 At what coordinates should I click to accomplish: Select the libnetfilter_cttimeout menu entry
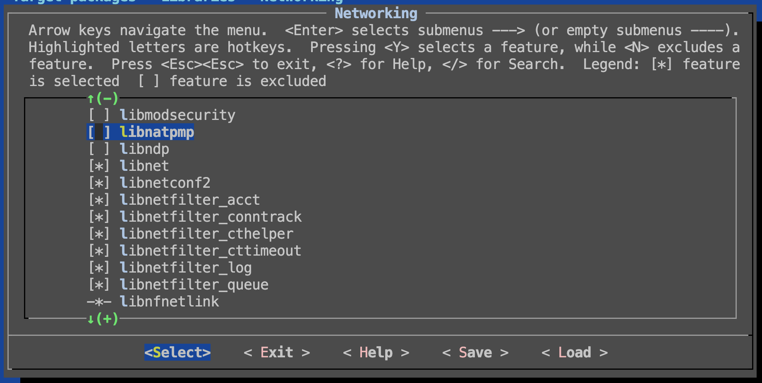[x=210, y=251]
